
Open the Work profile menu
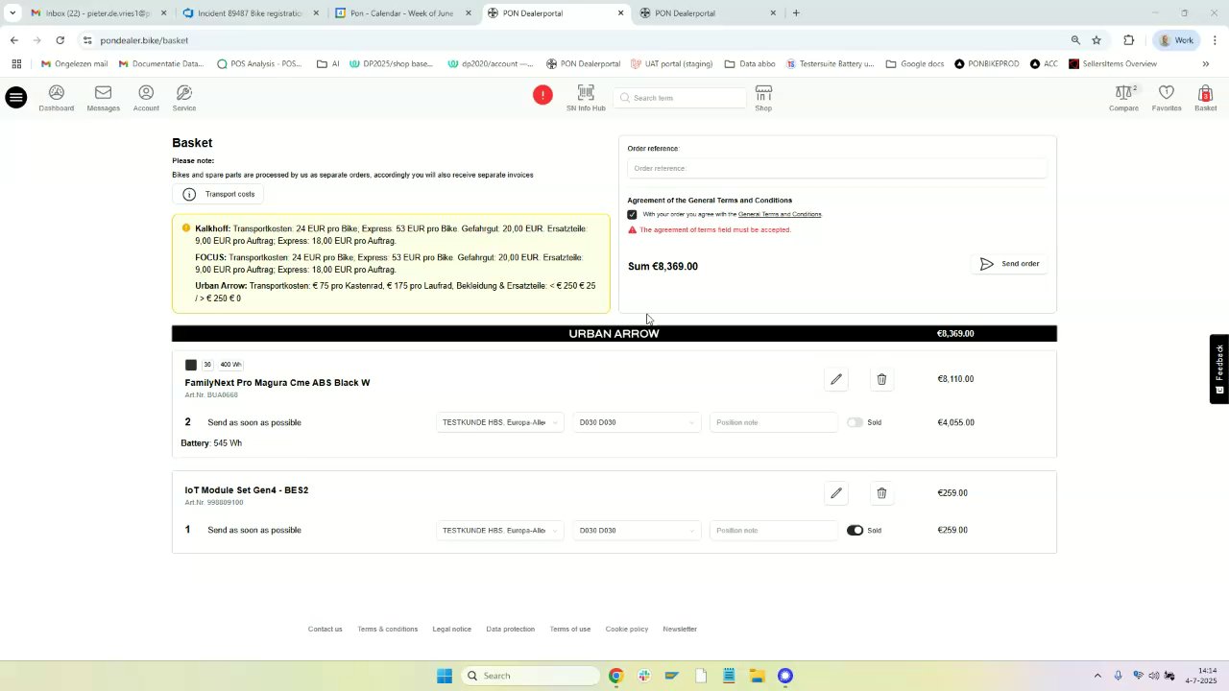pos(1176,40)
